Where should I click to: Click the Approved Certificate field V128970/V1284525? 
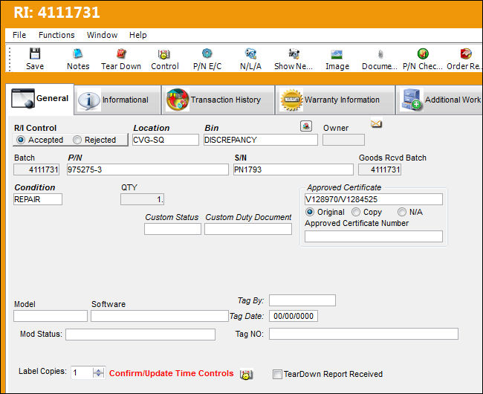point(374,199)
